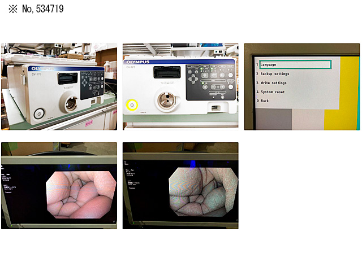Choose 'System reset' in the menu photo
The height and width of the screenshot is (271, 362).
coord(273,92)
